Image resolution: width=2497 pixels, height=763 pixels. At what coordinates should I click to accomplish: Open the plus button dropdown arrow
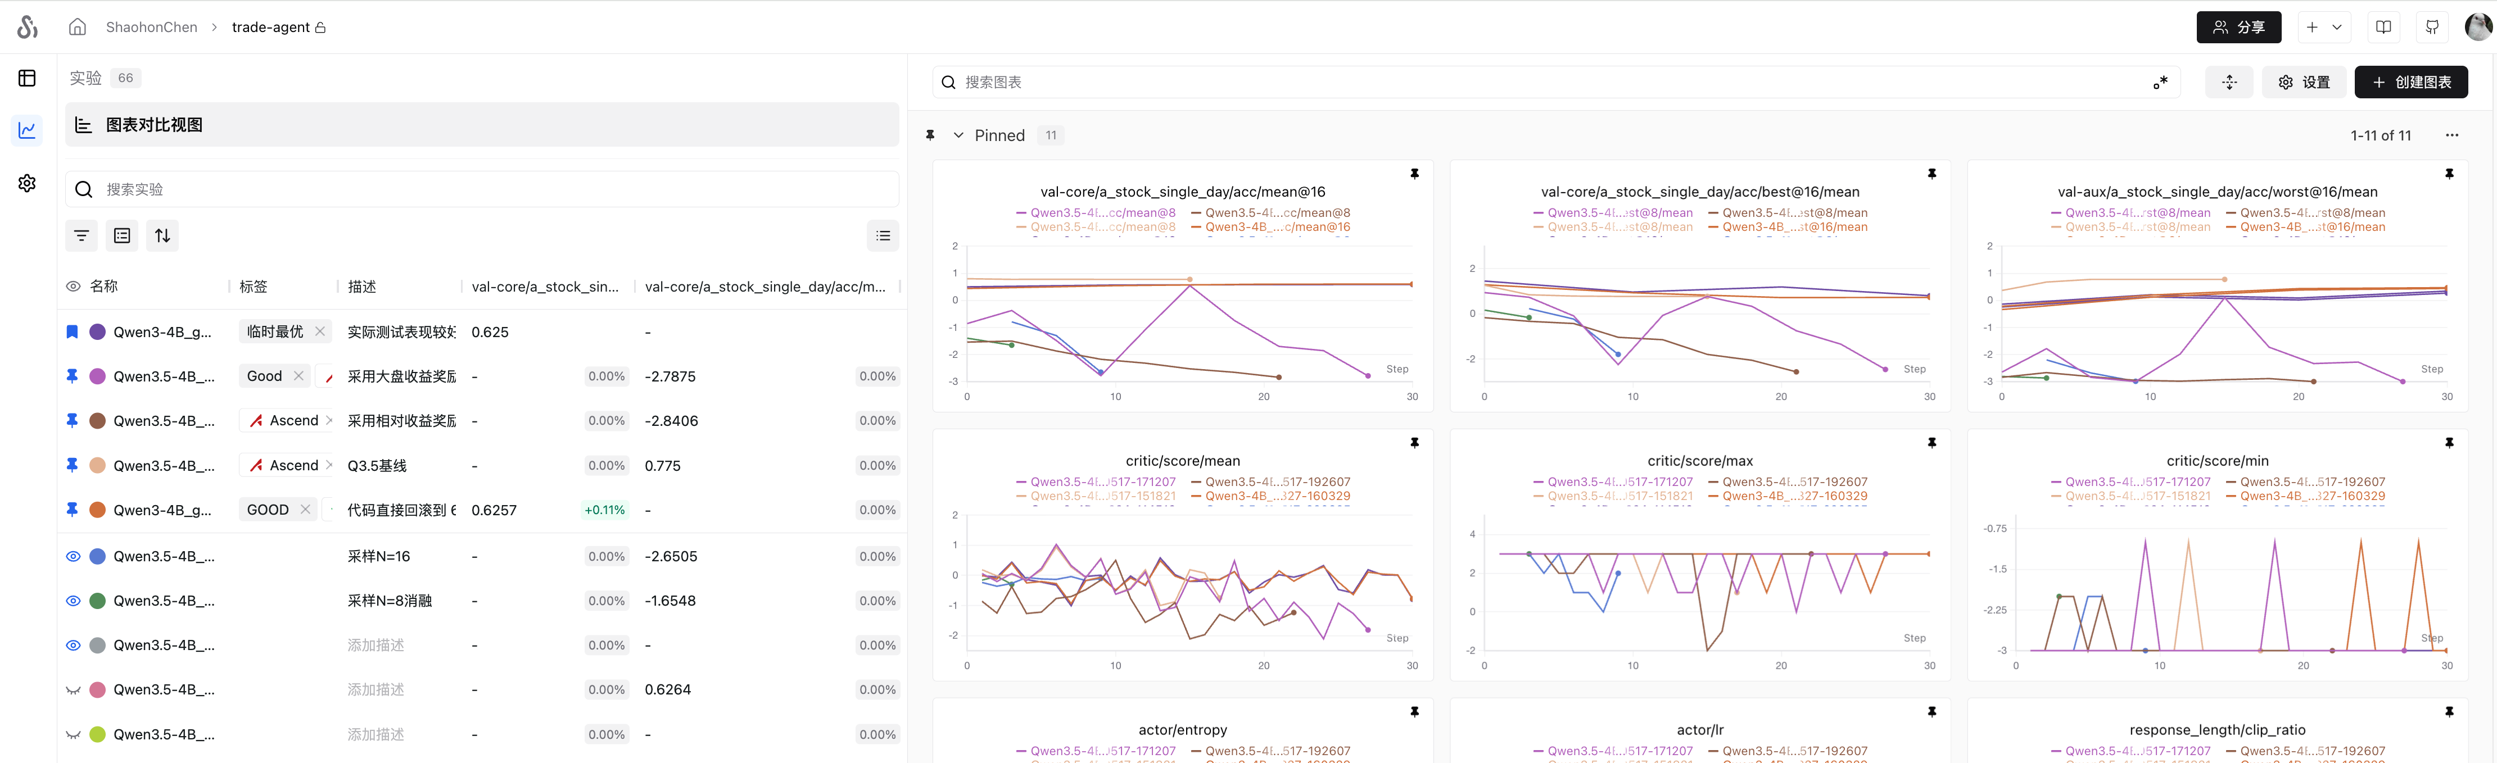2337,27
